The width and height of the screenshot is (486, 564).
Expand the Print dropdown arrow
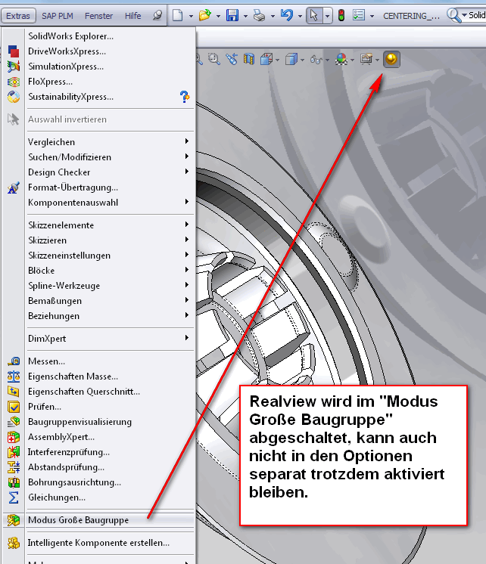pos(273,16)
